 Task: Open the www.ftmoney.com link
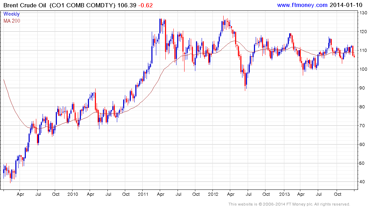click(302, 5)
